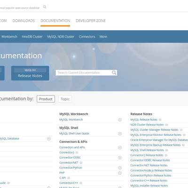The image size is (188, 188).
Task: Select Workbench in the blue navigation bar
Action: tap(9, 37)
